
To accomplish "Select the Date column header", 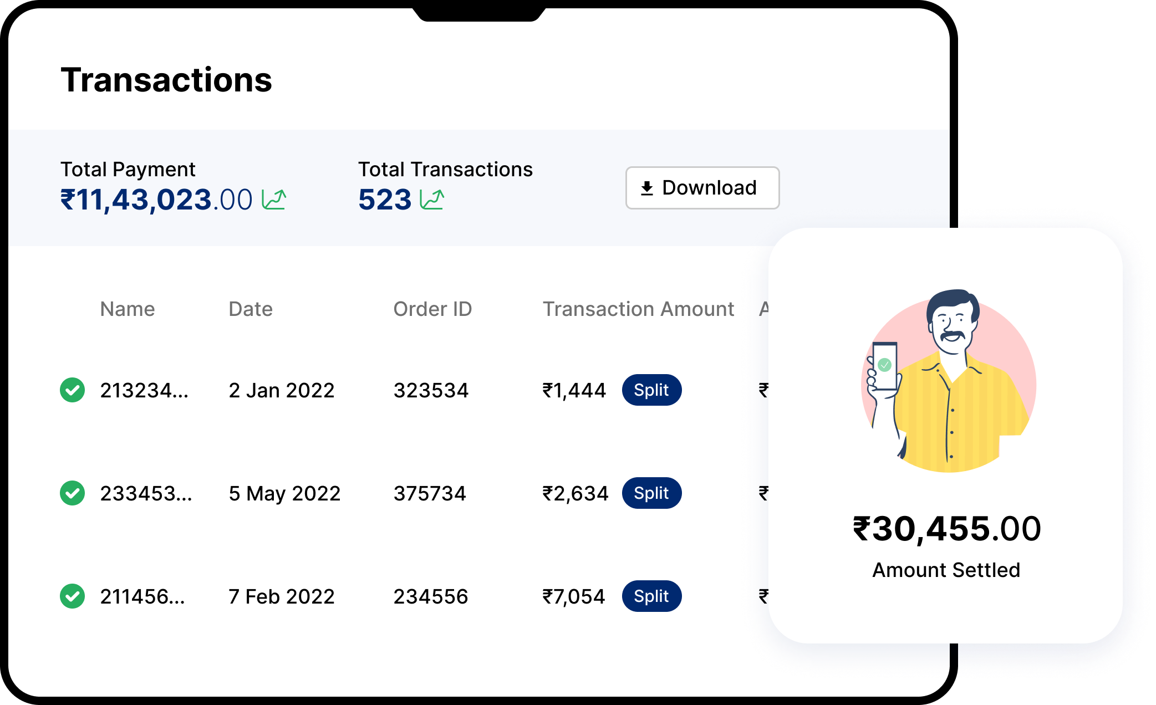I will point(251,309).
